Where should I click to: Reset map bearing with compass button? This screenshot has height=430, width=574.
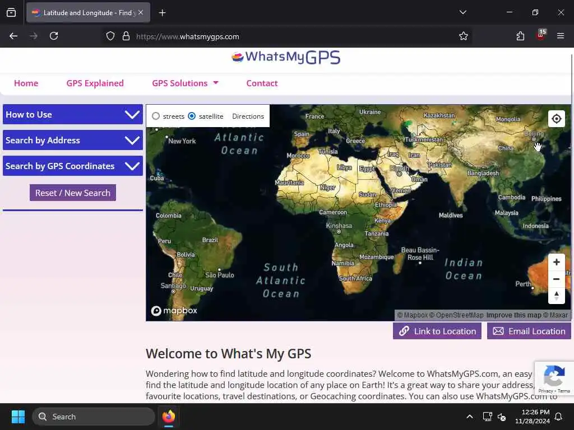point(556,296)
